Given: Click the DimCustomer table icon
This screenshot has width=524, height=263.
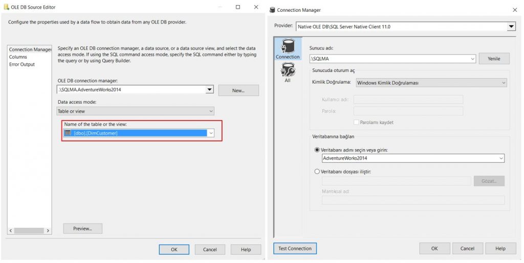Looking at the screenshot, I should point(68,133).
